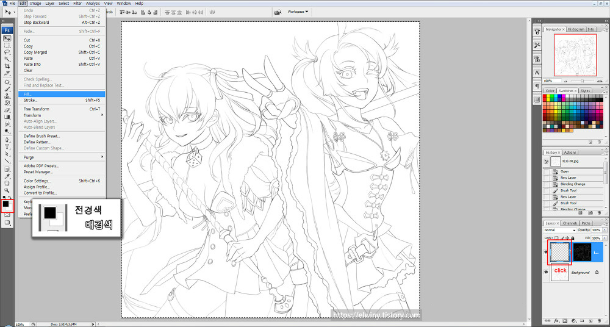Open the Fill slider arrow in Layers
This screenshot has width=610, height=327.
[604, 239]
